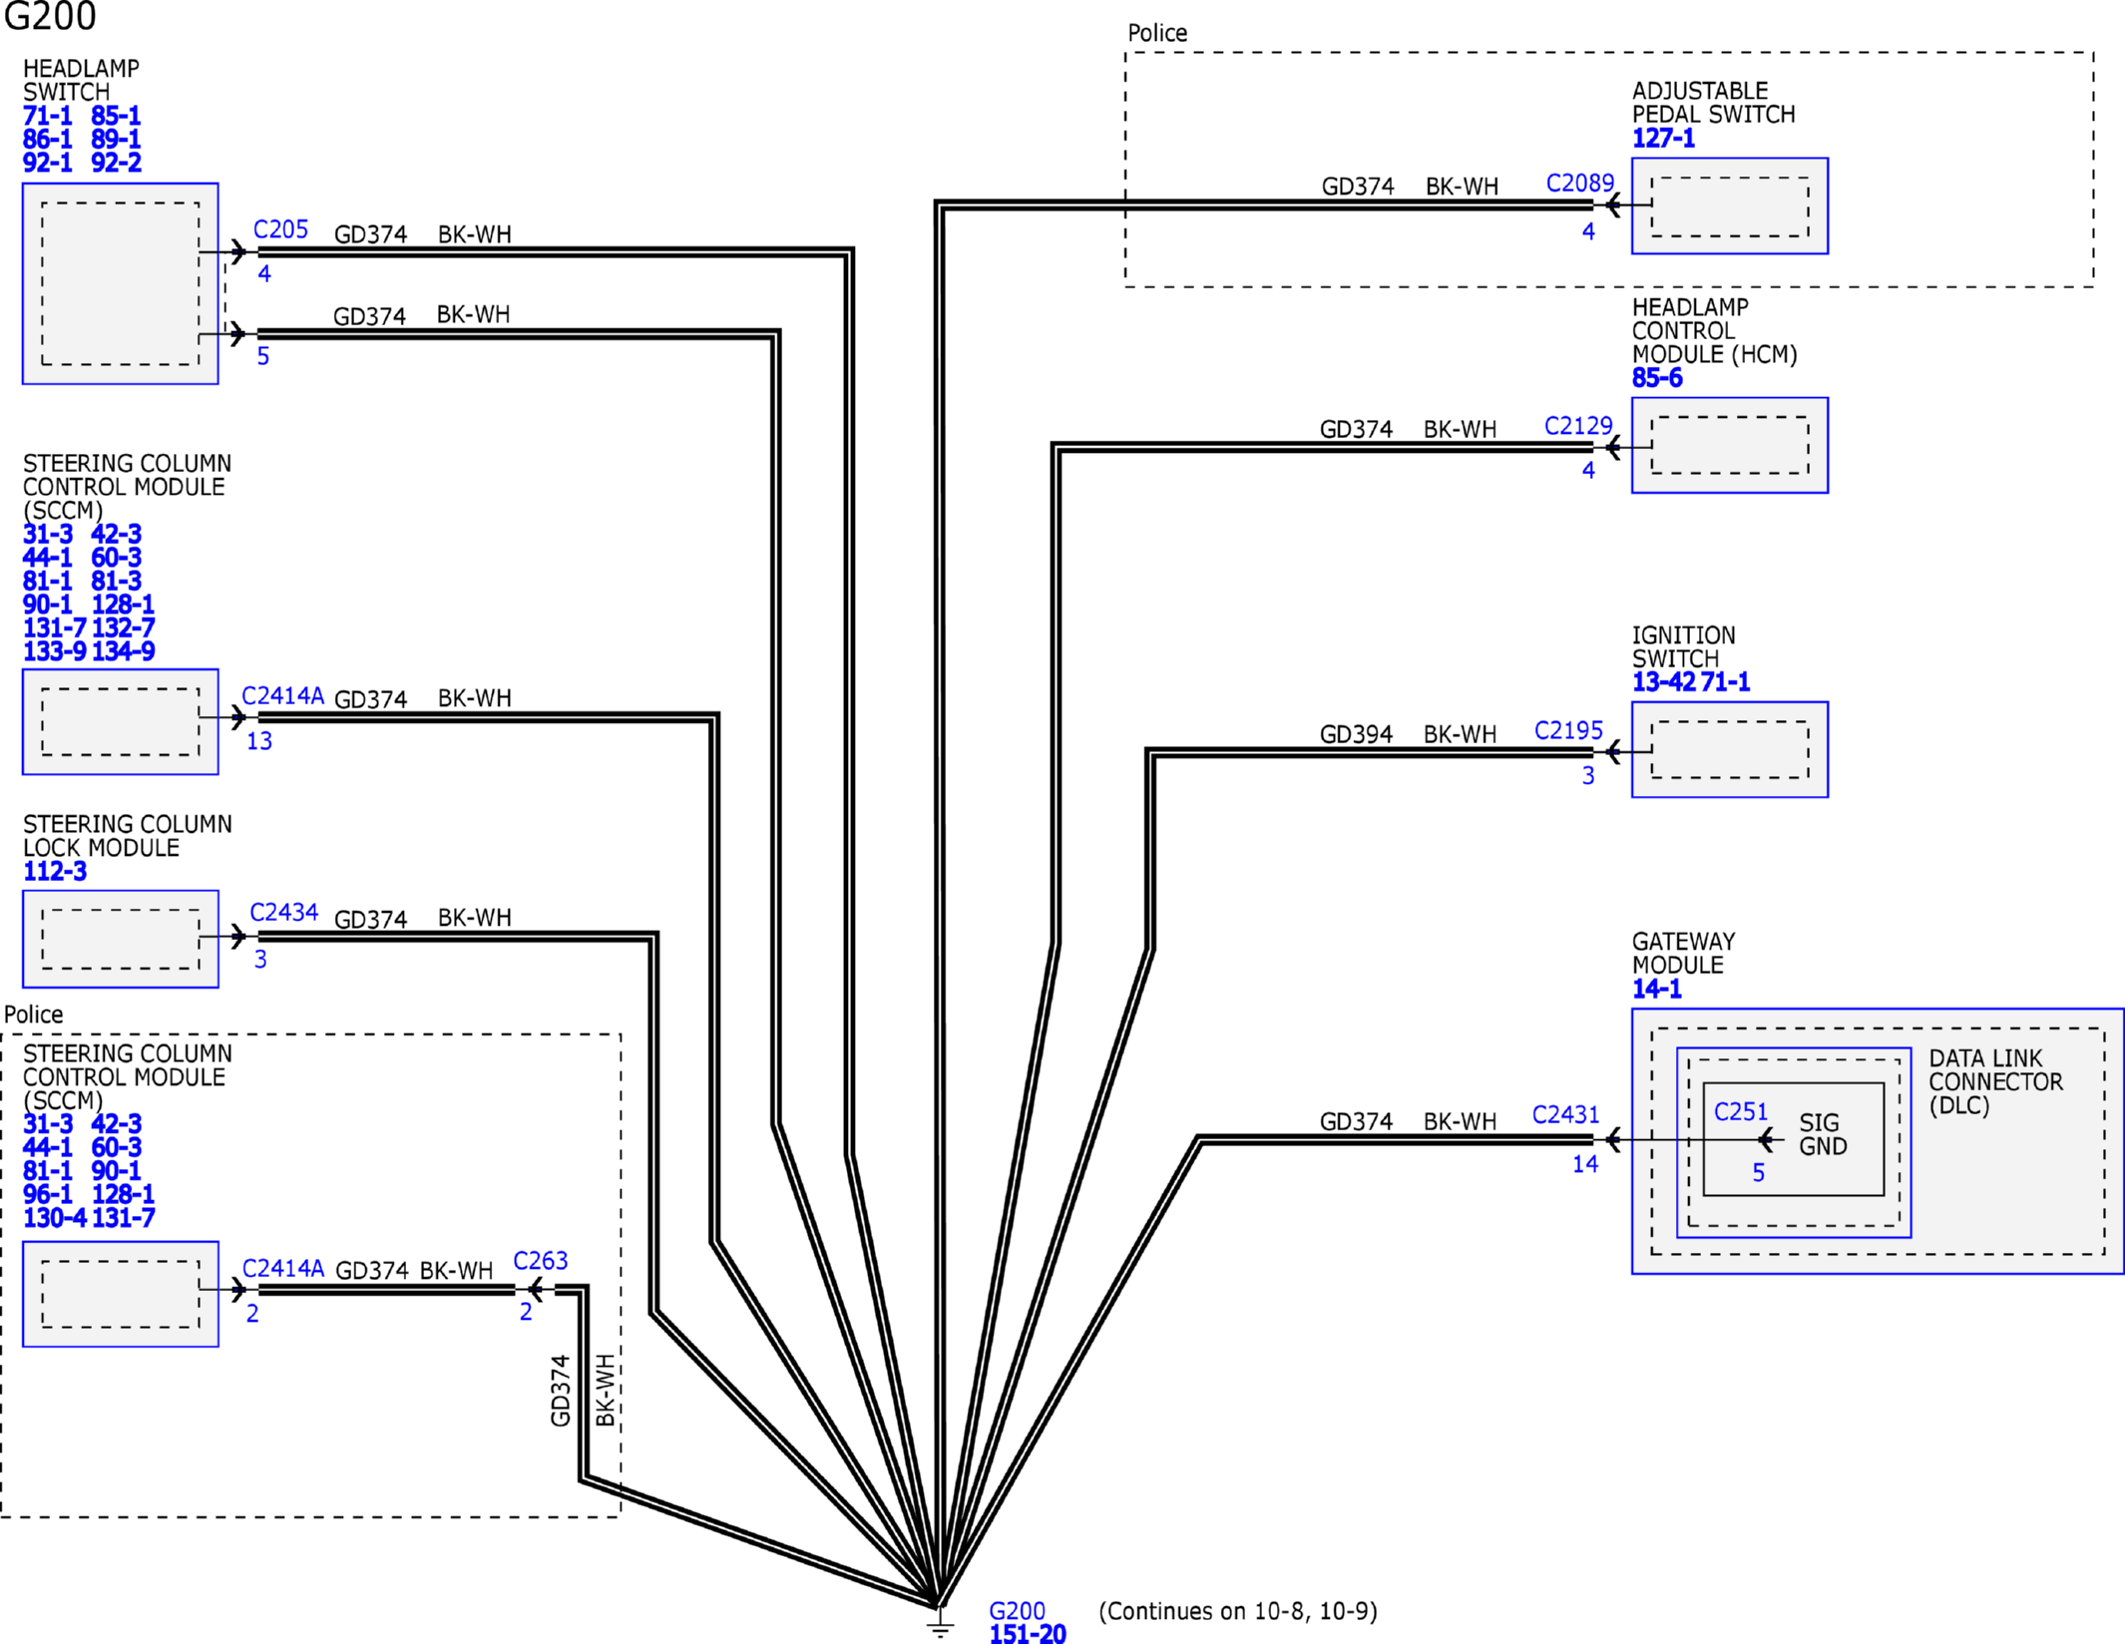The height and width of the screenshot is (1644, 2125).
Task: Open the 130-4 SCCM police reference
Action: click(x=54, y=1217)
